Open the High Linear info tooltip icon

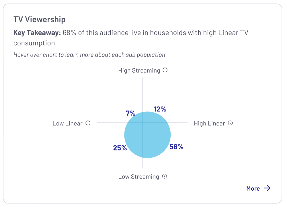230,123
